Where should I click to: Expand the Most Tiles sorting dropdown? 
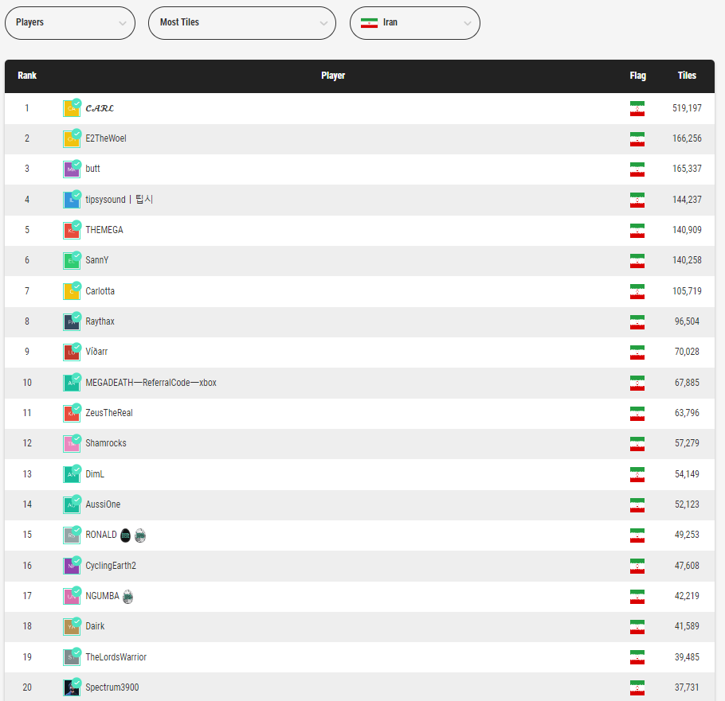pos(242,23)
